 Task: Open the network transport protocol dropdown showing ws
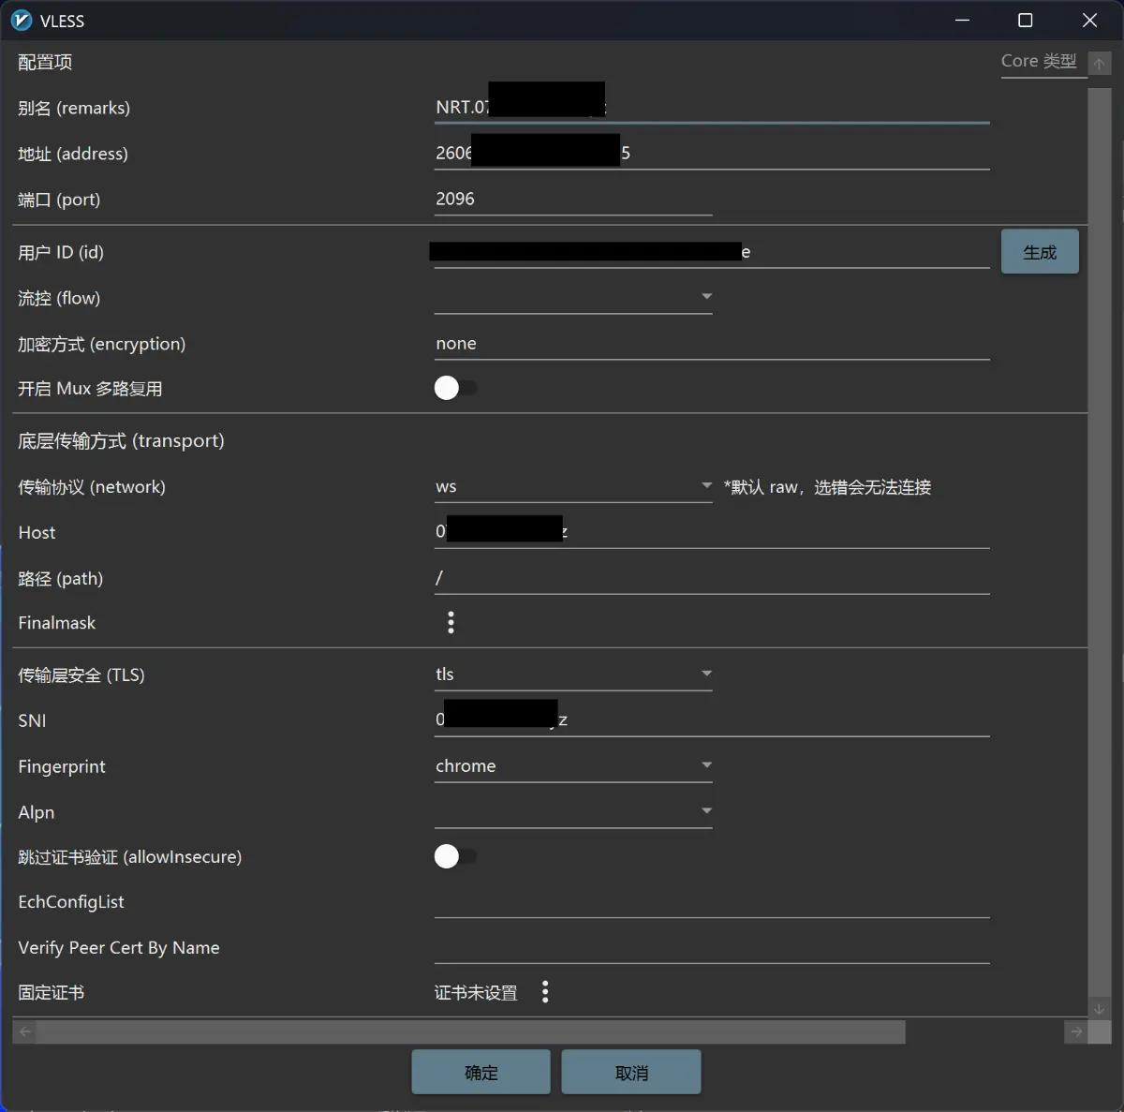click(x=573, y=486)
